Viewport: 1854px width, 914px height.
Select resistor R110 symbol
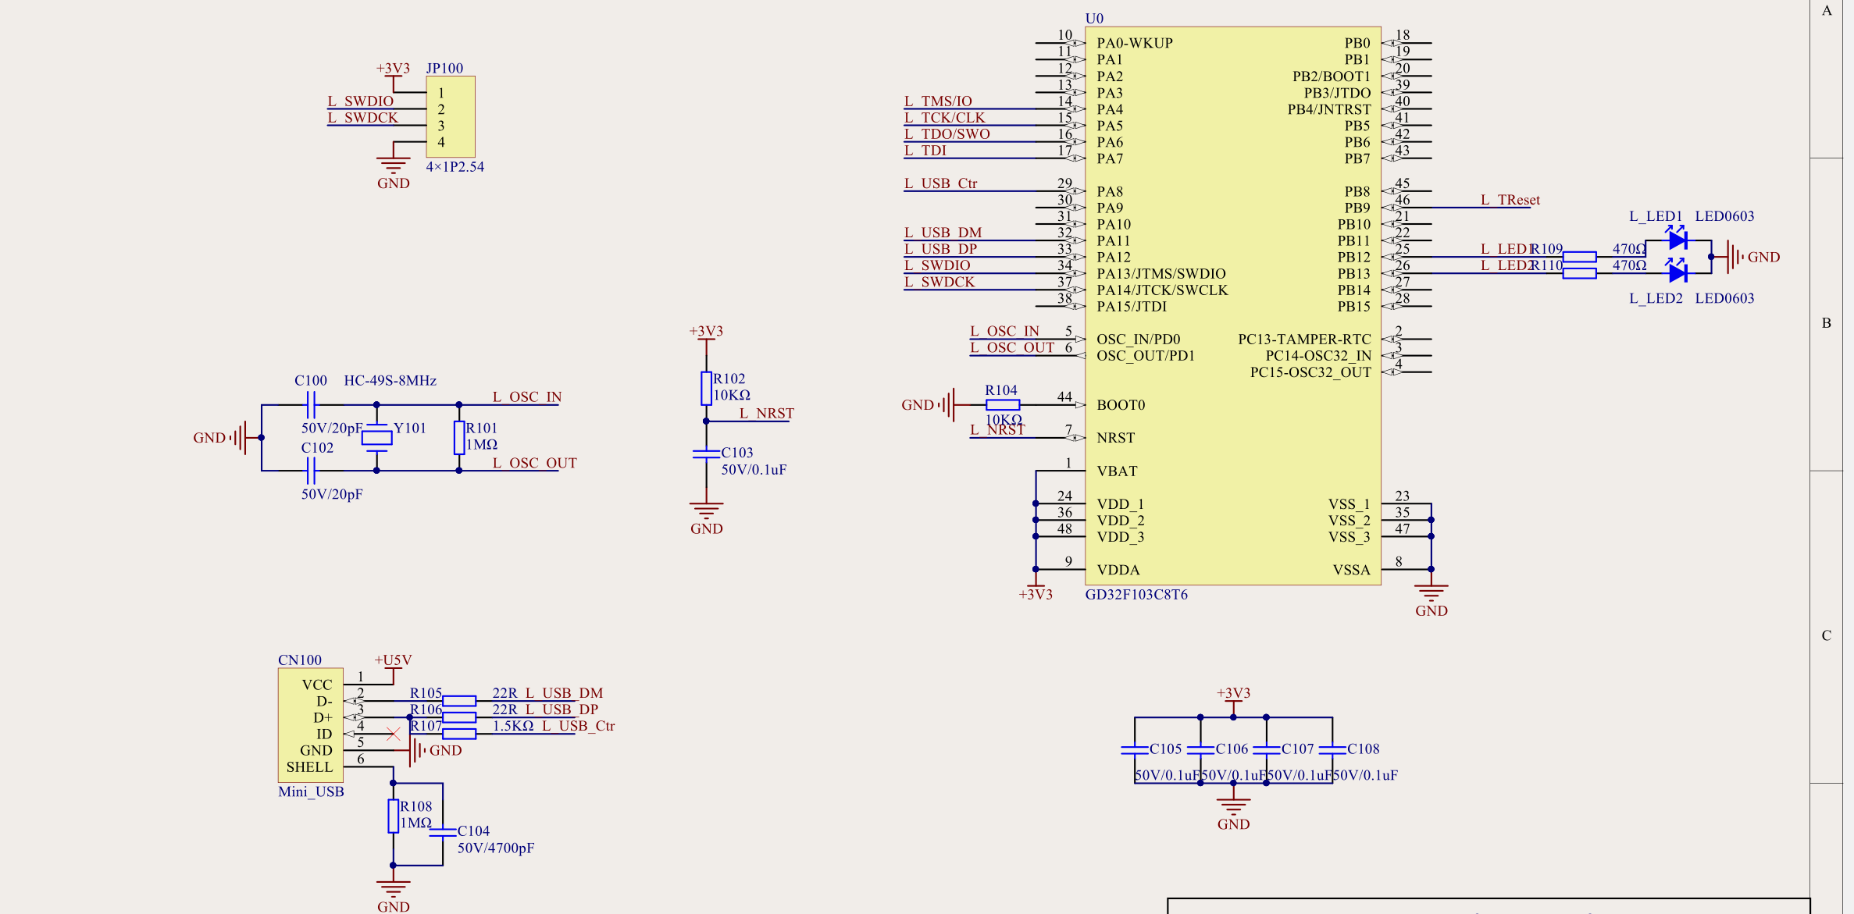pyautogui.click(x=1579, y=273)
